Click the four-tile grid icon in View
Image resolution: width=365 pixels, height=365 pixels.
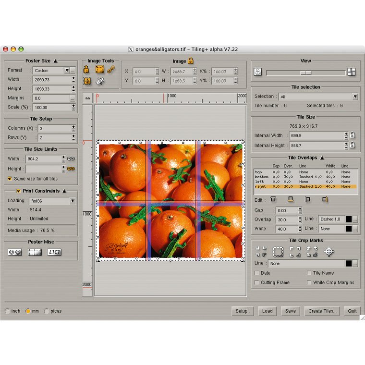(x=352, y=73)
